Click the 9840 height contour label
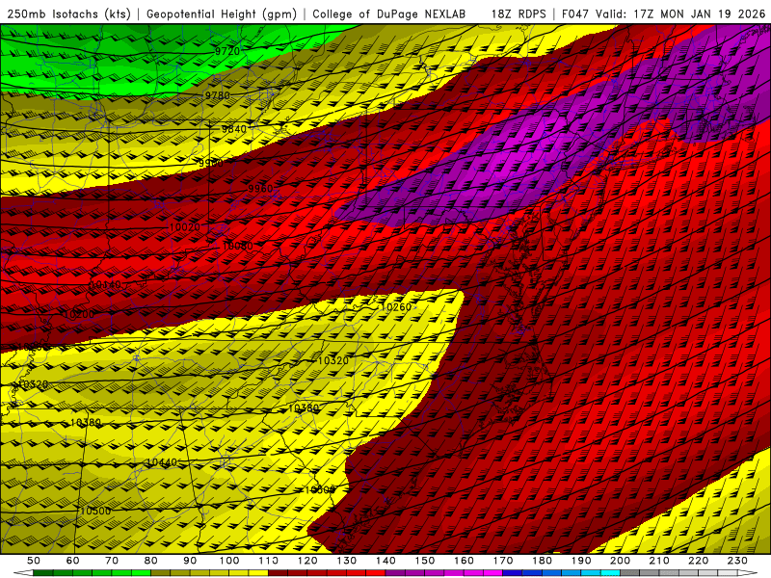The height and width of the screenshot is (578, 771). 234,129
